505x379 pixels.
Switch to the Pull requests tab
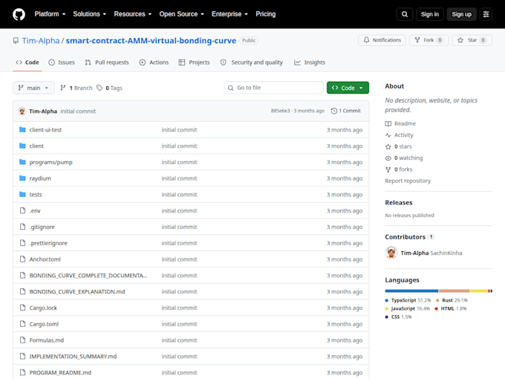(x=107, y=62)
